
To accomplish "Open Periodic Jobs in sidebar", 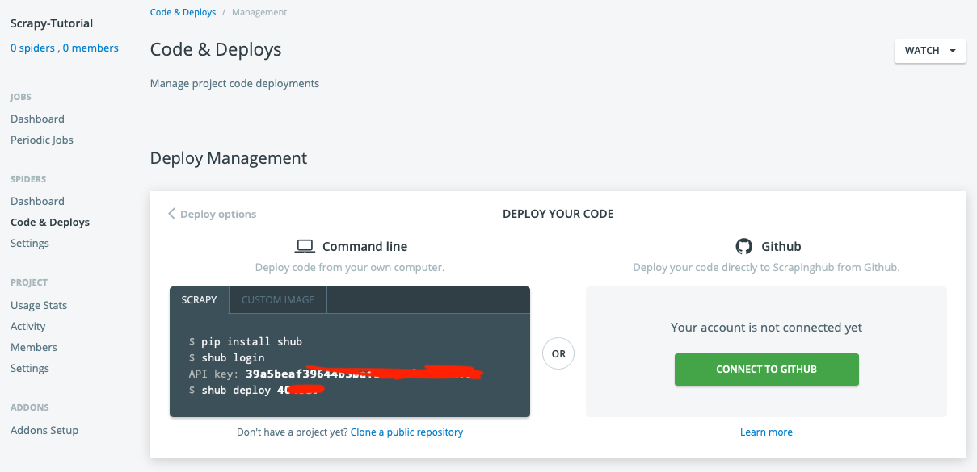I will click(x=42, y=140).
